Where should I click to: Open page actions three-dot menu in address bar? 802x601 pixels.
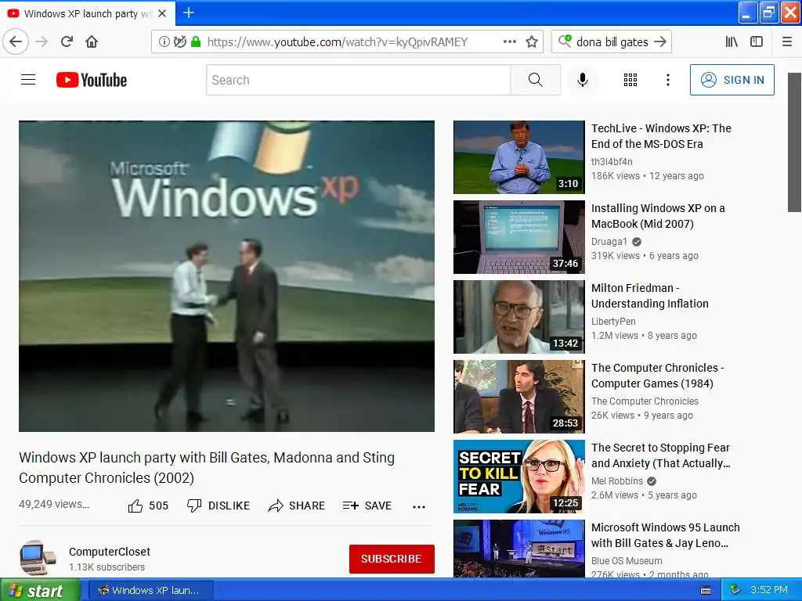(509, 41)
